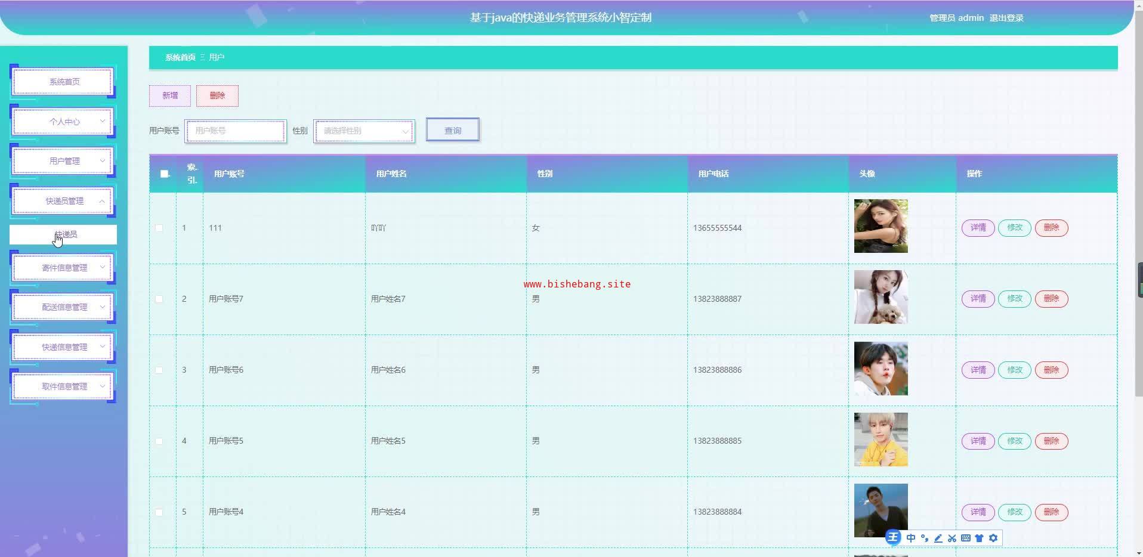Viewport: 1143px width, 557px height.
Task: Delete the user 111 row
Action: coord(1051,228)
